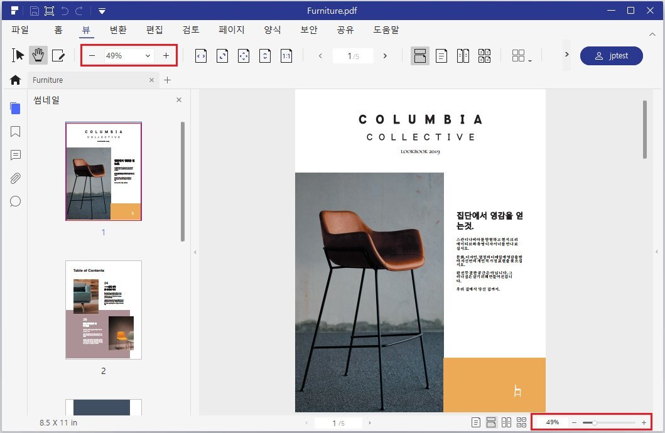Collapse the ribbon with the top-right chevron

click(652, 35)
